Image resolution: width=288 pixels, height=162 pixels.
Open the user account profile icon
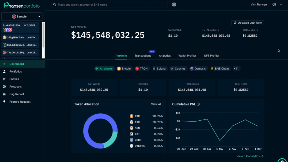pos(274,4)
